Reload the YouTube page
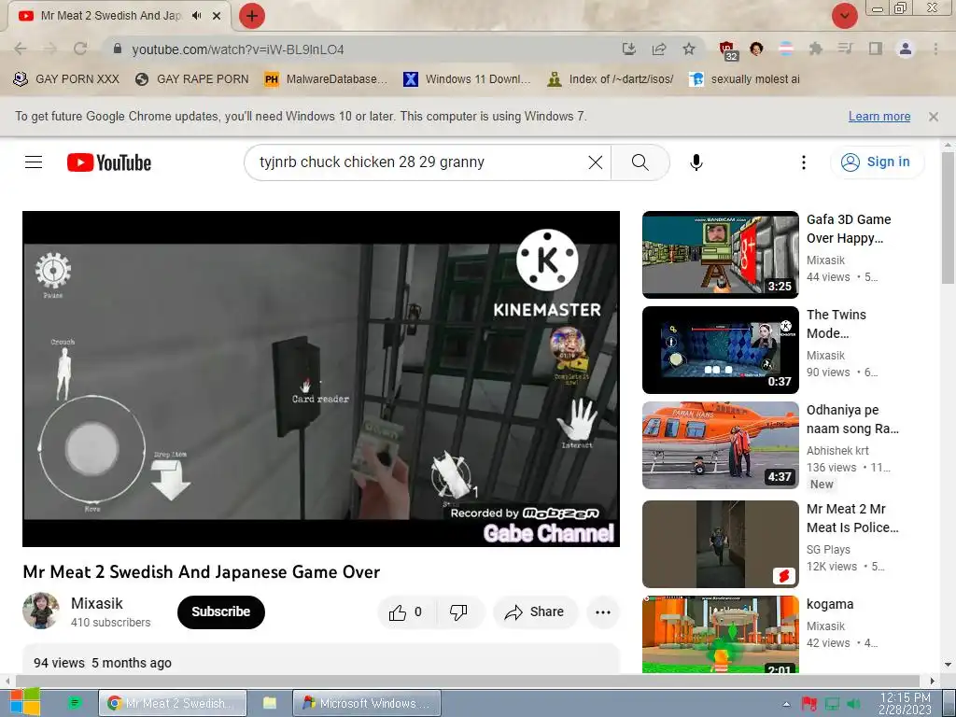 tap(80, 49)
